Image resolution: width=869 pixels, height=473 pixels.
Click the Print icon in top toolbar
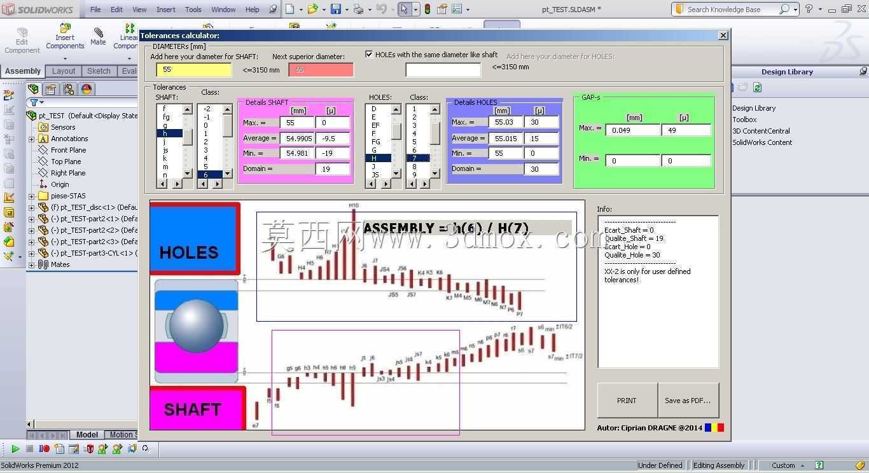pos(358,9)
